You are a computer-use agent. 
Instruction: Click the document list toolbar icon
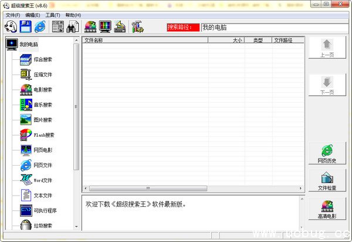pos(58,26)
